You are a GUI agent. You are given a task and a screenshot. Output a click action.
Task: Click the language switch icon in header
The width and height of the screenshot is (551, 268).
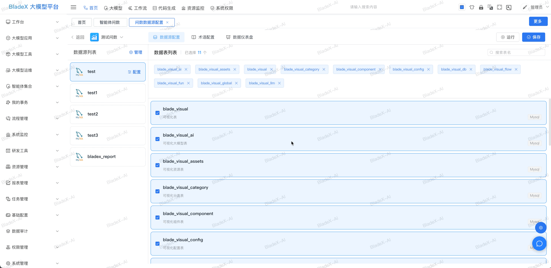click(x=490, y=7)
